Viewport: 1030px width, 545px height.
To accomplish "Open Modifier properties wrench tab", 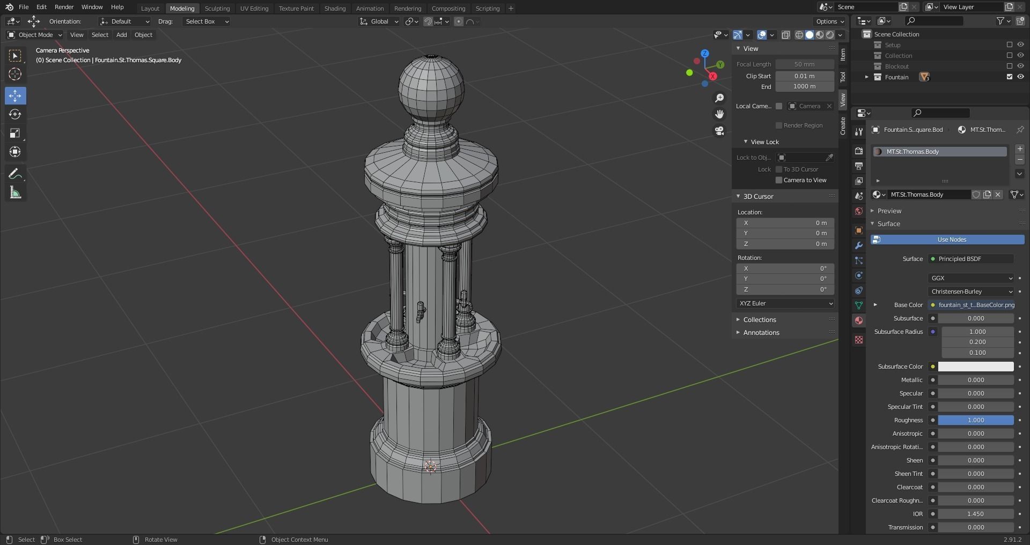I will pos(859,245).
